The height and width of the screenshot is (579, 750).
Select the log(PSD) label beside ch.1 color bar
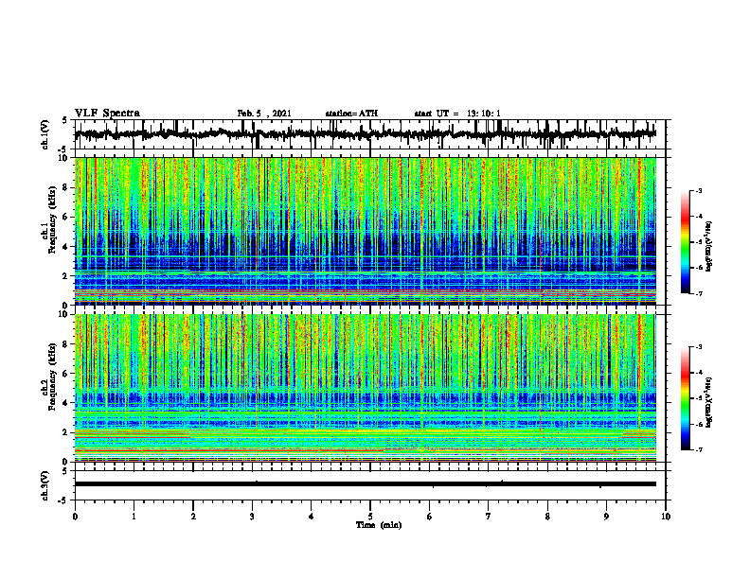(x=709, y=247)
